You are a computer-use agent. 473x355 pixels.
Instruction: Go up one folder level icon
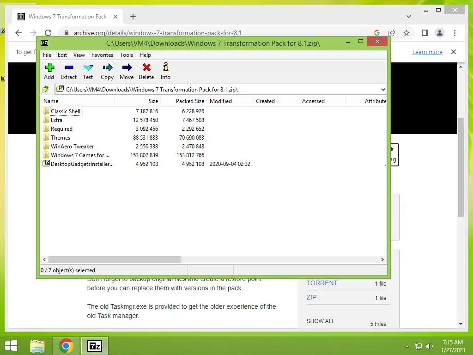46,89
